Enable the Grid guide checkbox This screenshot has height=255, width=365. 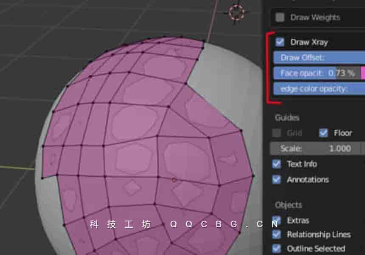pos(277,133)
